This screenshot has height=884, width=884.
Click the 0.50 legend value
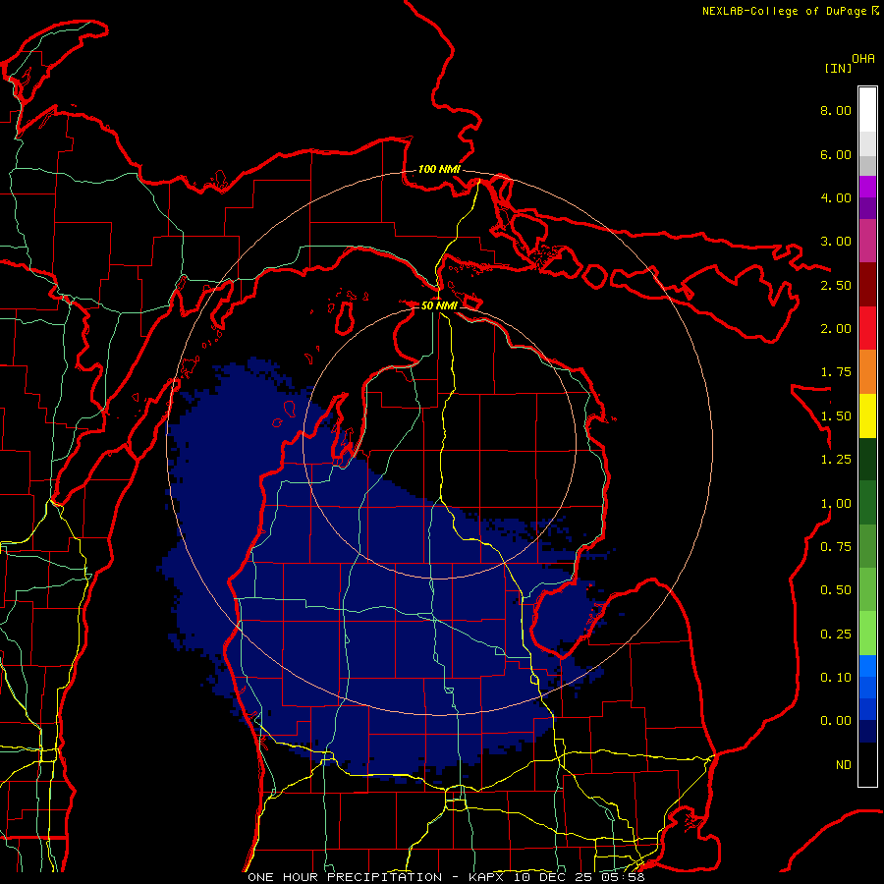836,590
